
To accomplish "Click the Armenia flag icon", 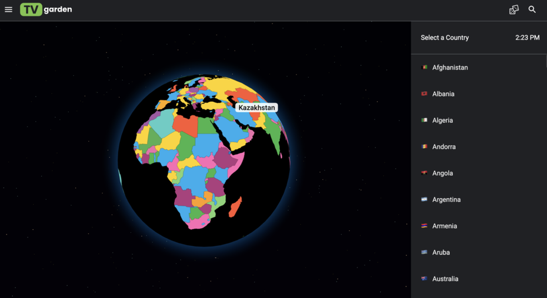I will (424, 226).
